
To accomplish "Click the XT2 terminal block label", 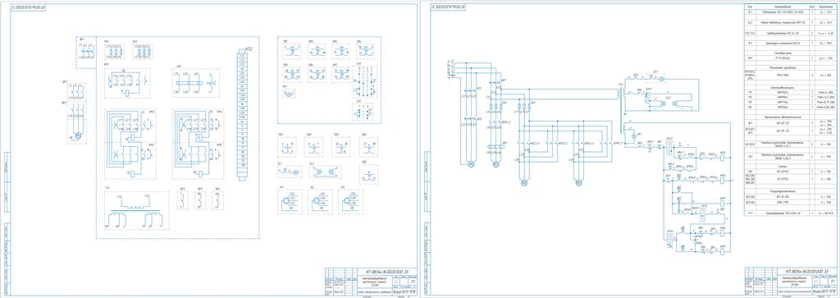I will tap(249, 48).
